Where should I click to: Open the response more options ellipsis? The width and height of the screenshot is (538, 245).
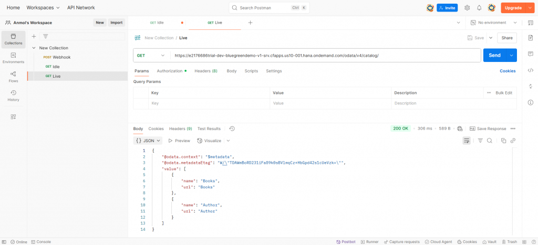pos(513,129)
